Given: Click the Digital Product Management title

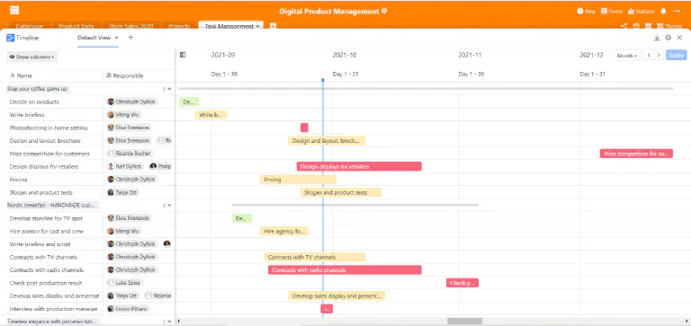Looking at the screenshot, I should point(329,11).
